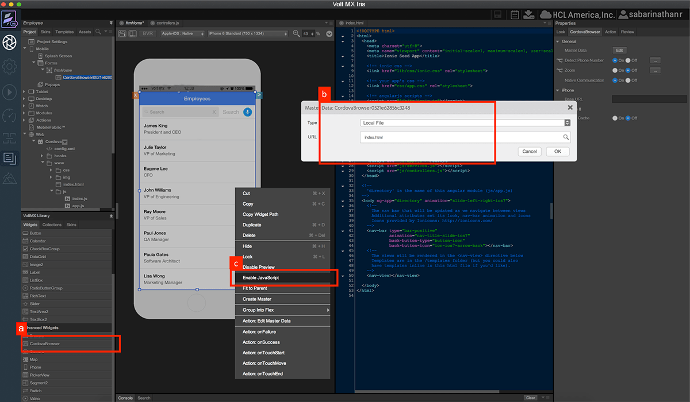This screenshot has width=690, height=402.
Task: Set Detect Phone Number to Off
Action: 628,60
